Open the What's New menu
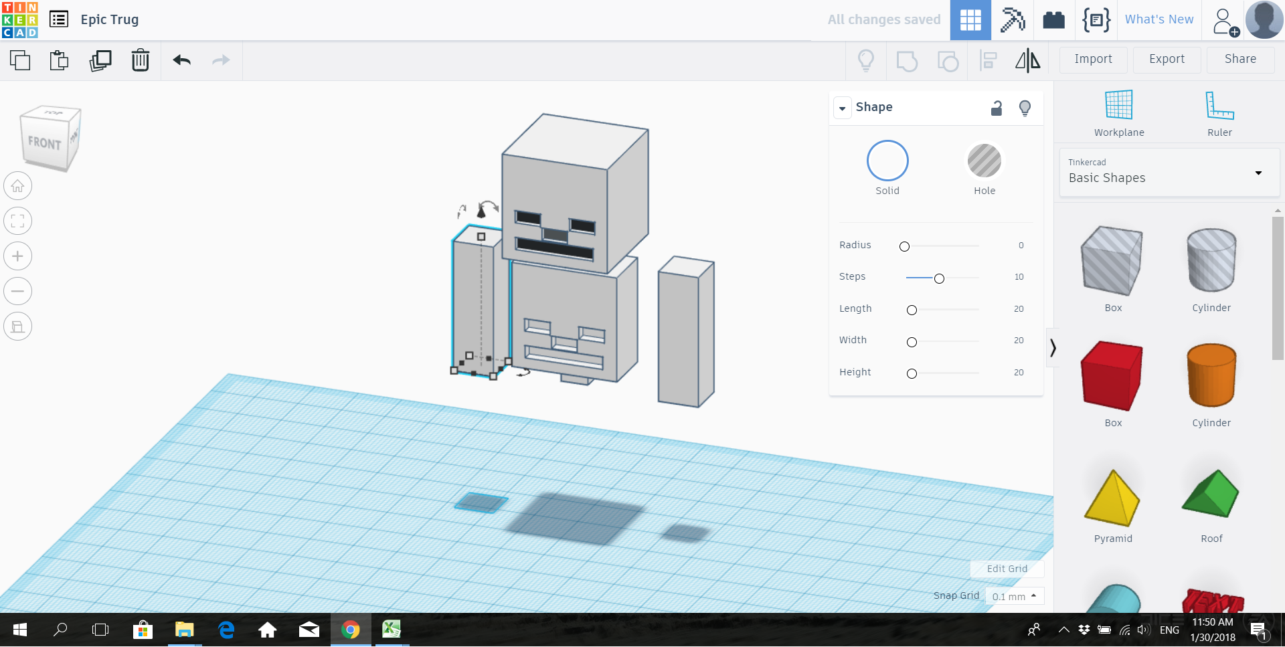 point(1159,19)
